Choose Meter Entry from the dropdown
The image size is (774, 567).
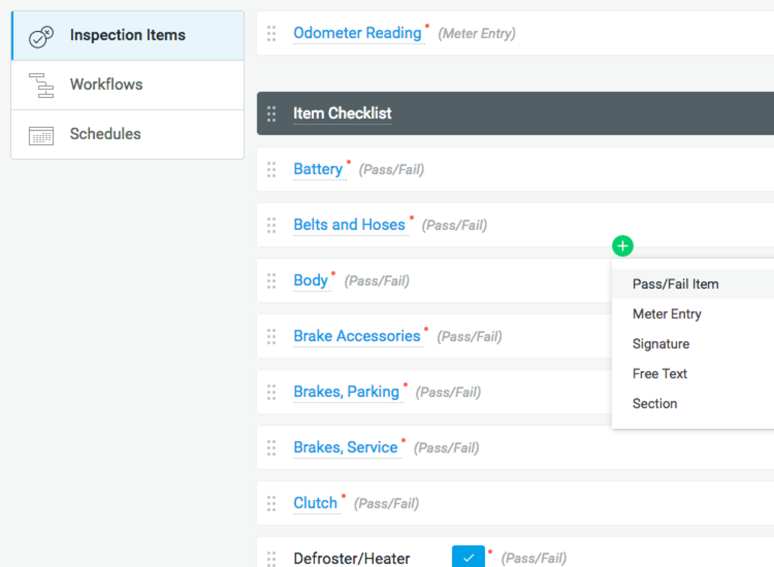click(x=667, y=314)
